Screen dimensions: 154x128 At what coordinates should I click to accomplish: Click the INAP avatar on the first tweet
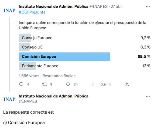coord(9,10)
